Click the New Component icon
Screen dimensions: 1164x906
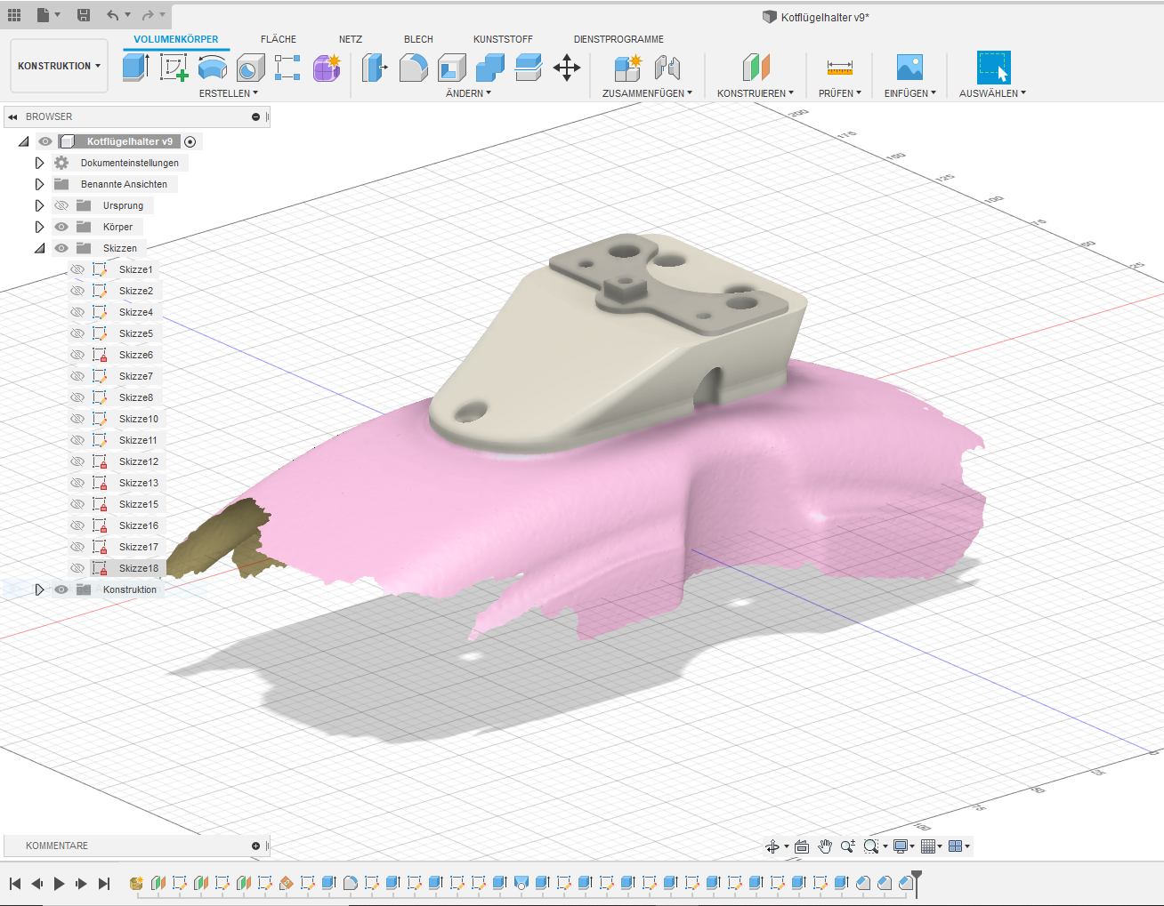[x=627, y=68]
